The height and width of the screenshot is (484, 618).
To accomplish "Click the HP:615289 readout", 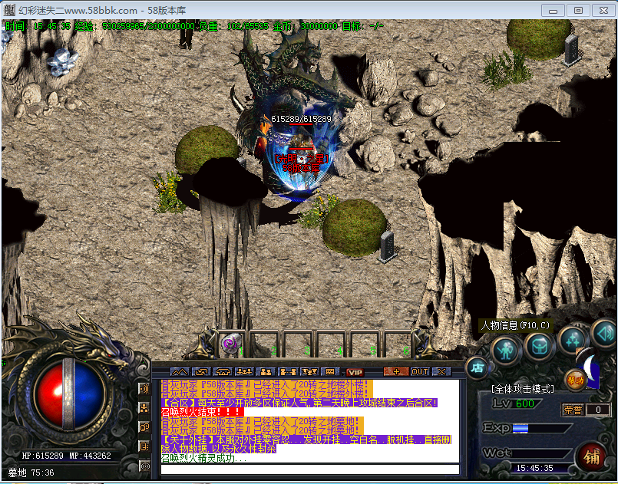I will [42, 456].
